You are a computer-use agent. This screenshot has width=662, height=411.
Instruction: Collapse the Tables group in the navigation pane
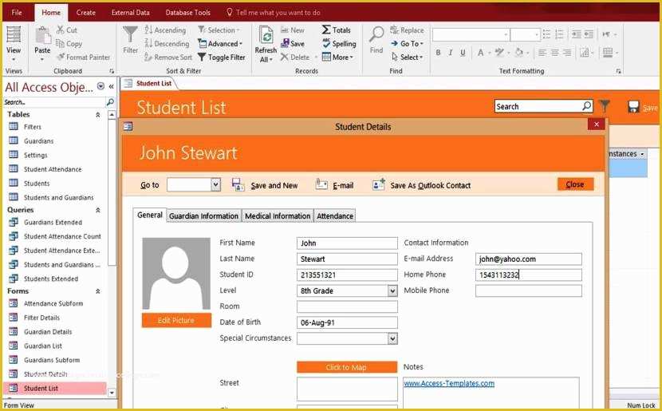click(x=97, y=114)
